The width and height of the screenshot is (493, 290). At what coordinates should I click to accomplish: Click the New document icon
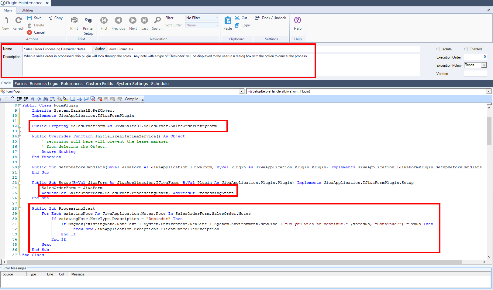(x=5, y=20)
